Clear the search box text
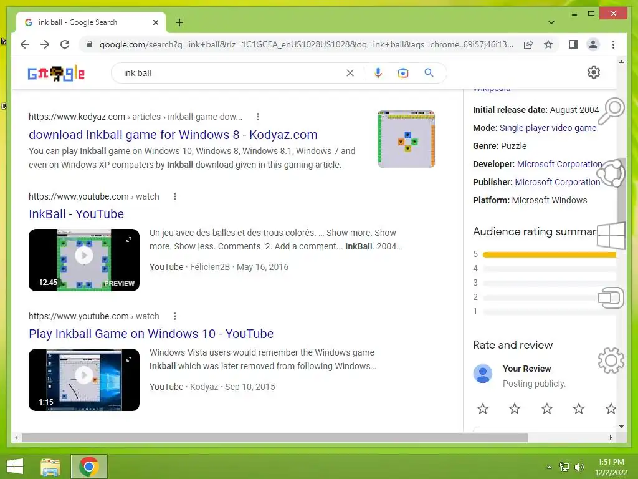This screenshot has width=638, height=479. pos(350,73)
